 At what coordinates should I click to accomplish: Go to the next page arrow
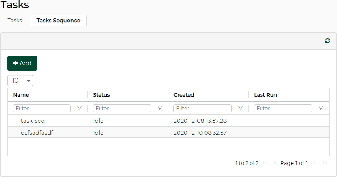click(315, 163)
